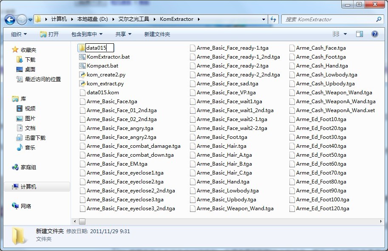Click the data015 folder rename text field
This screenshot has width=388, height=251.
click(99, 48)
